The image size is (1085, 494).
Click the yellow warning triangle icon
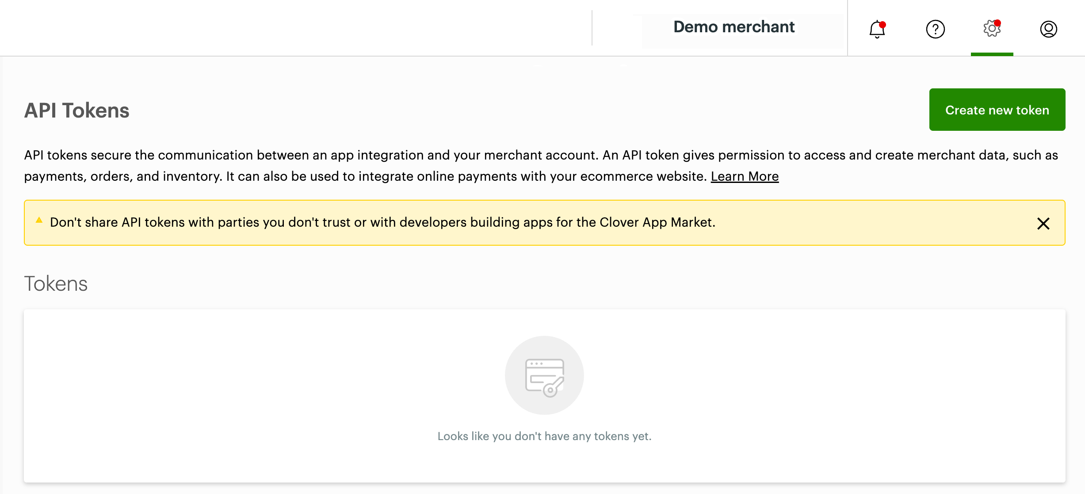39,220
